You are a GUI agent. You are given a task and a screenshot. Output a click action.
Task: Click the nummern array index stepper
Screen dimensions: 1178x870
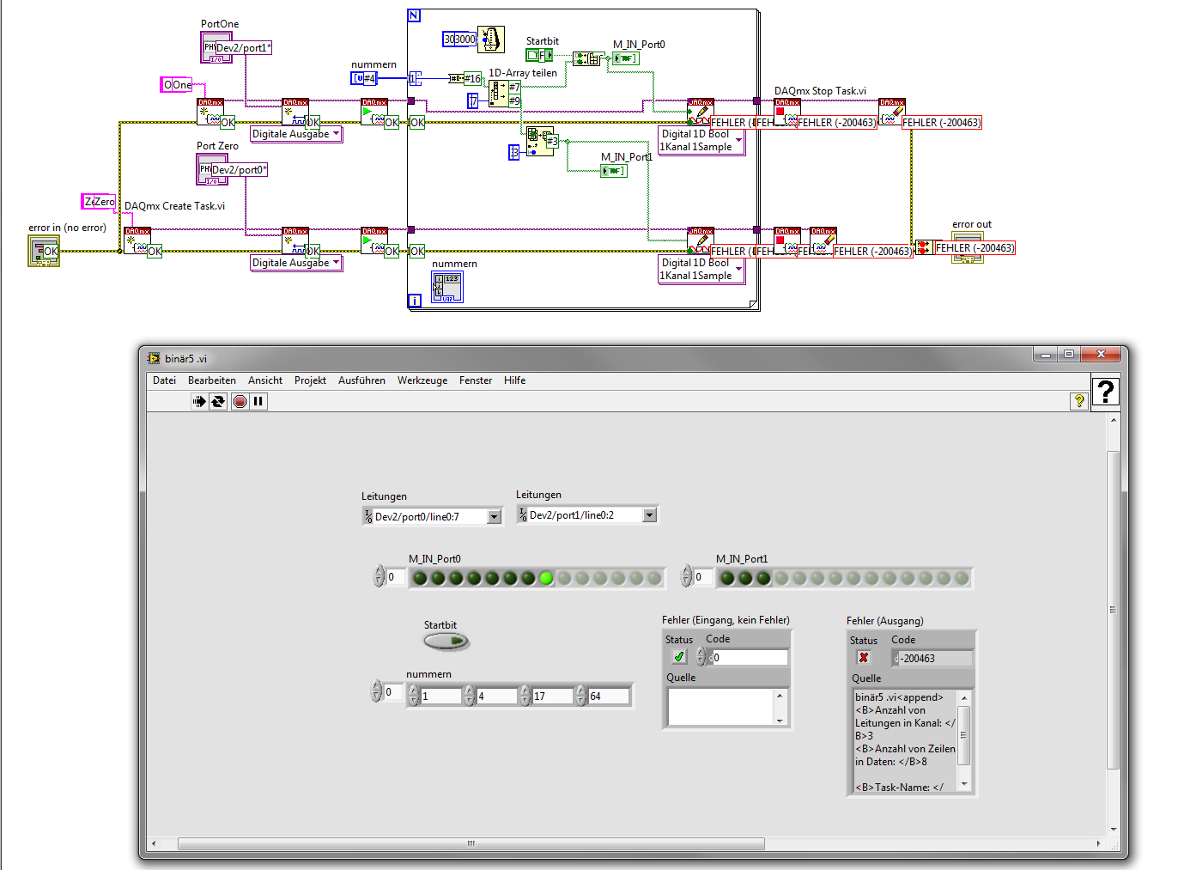click(376, 691)
